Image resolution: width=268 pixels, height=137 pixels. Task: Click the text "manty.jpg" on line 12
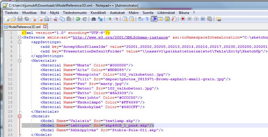(111, 84)
